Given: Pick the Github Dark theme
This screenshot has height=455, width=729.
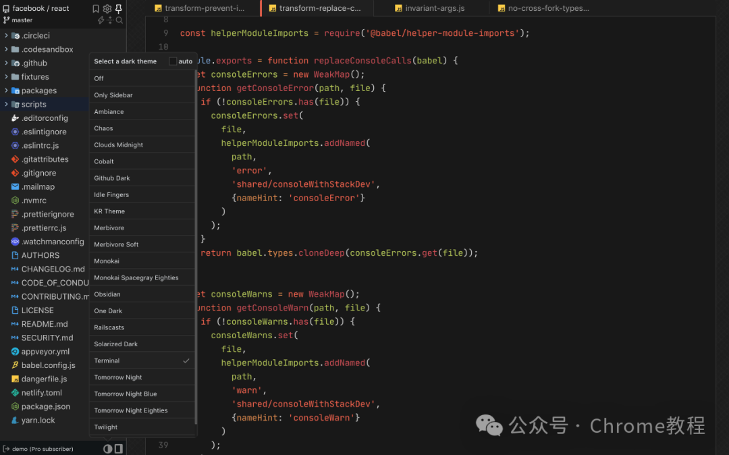Looking at the screenshot, I should click(142, 178).
